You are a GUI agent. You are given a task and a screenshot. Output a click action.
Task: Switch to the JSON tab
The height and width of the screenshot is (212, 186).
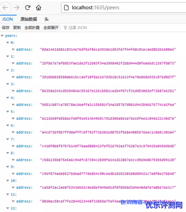coord(8,19)
